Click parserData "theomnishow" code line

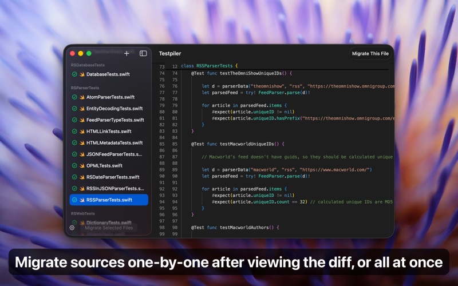point(298,86)
